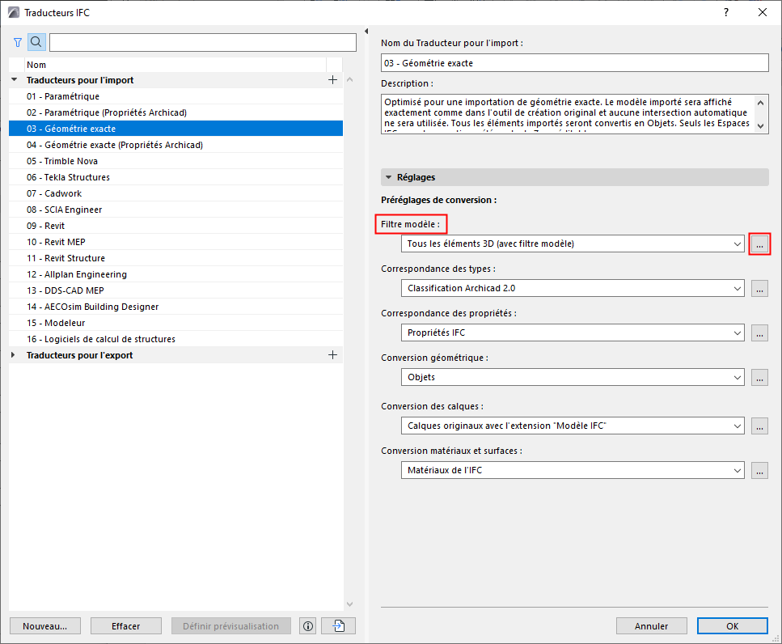This screenshot has width=782, height=644.
Task: Click the translator search text field
Action: pyautogui.click(x=202, y=42)
